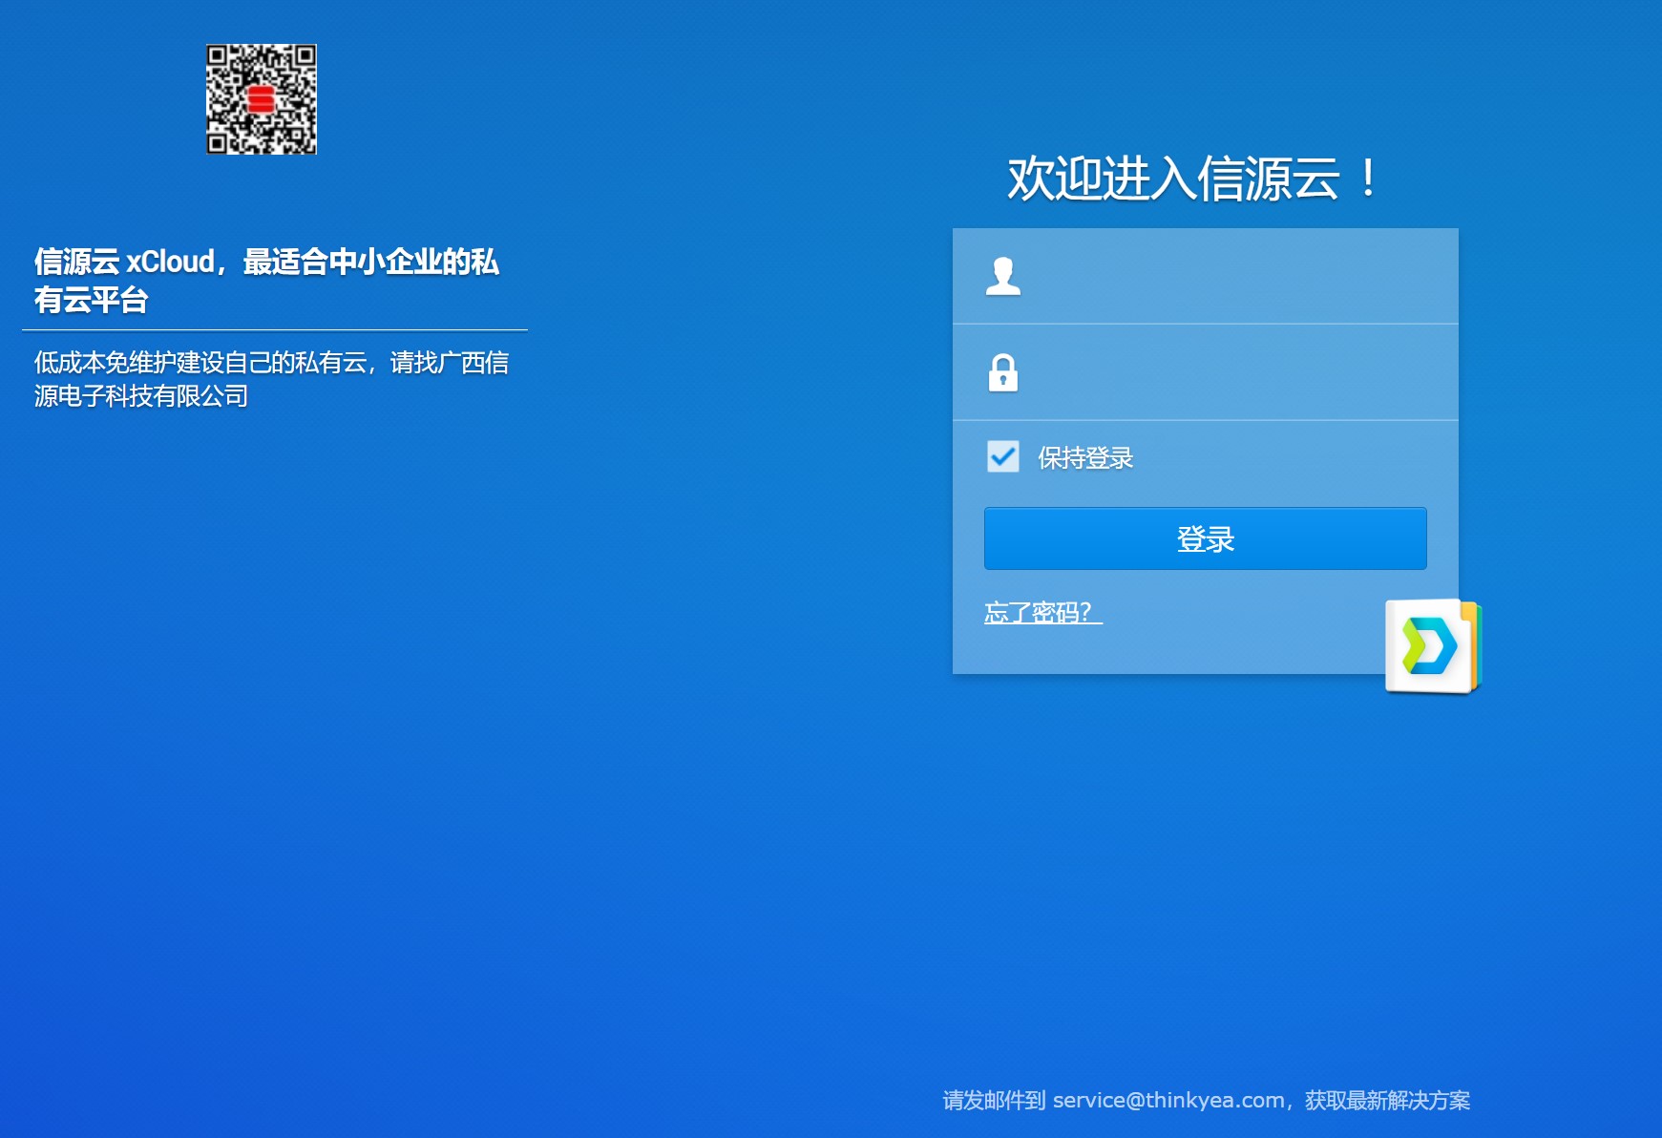
Task: Click the 保持登录 label text
Action: click(1085, 458)
